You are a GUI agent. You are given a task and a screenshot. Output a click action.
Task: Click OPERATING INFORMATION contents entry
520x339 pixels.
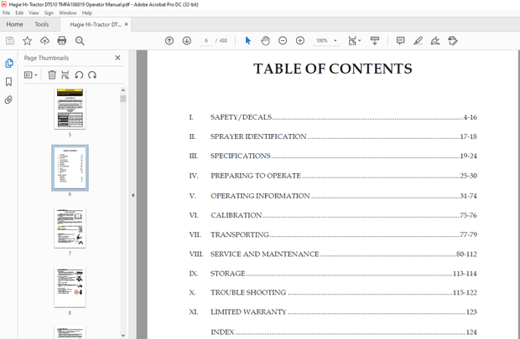click(333, 196)
